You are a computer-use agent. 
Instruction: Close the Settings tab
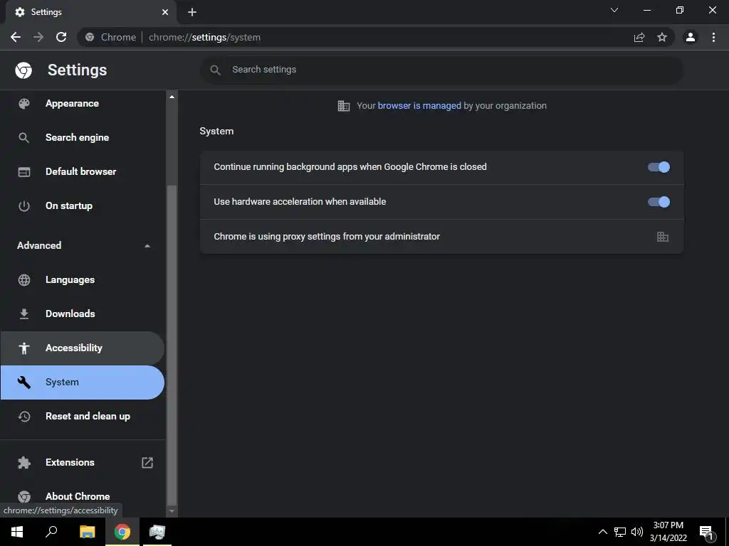[165, 12]
